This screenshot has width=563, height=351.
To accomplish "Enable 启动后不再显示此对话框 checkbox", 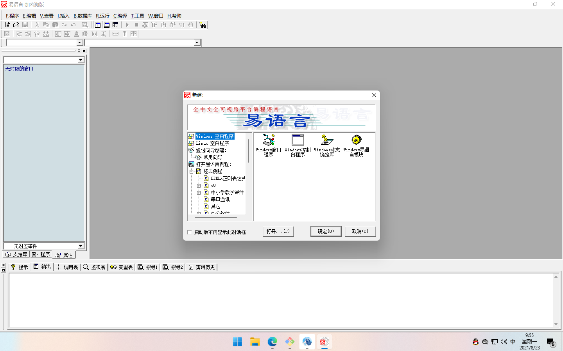I will coord(190,232).
